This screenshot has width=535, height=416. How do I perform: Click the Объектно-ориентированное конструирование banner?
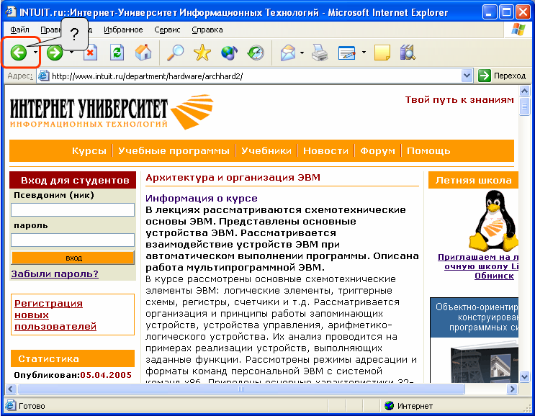click(475, 317)
